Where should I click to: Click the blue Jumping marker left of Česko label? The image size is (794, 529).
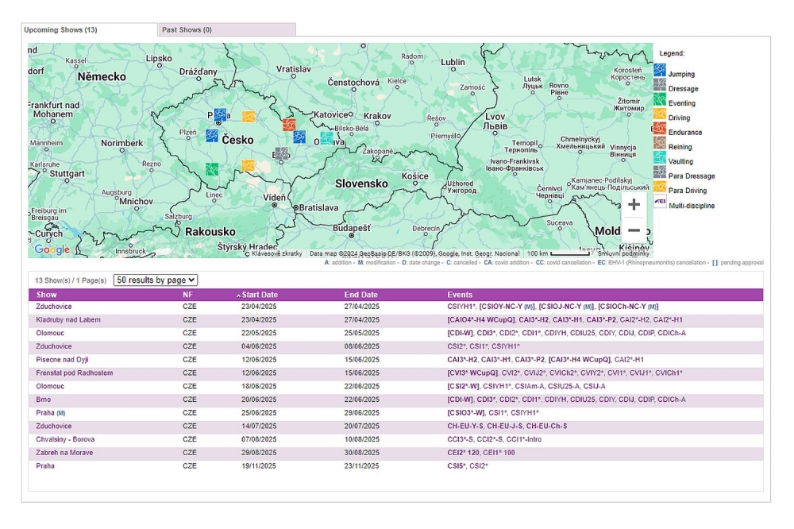point(212,135)
